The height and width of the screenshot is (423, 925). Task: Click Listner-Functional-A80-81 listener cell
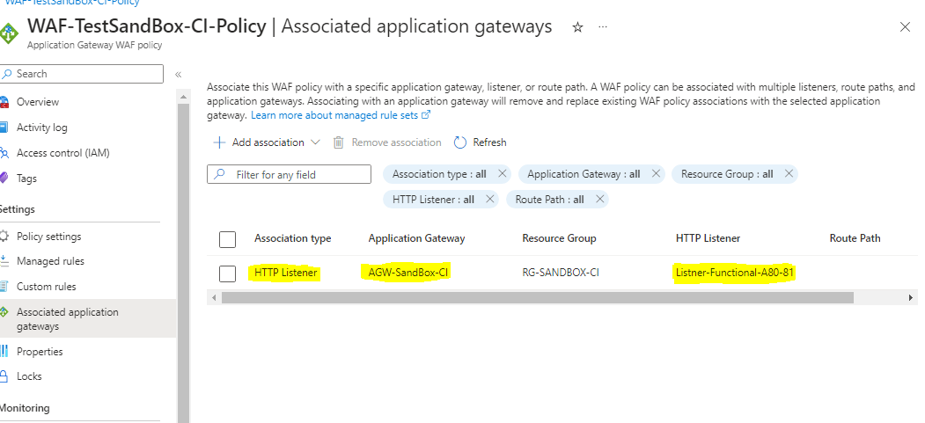point(734,273)
